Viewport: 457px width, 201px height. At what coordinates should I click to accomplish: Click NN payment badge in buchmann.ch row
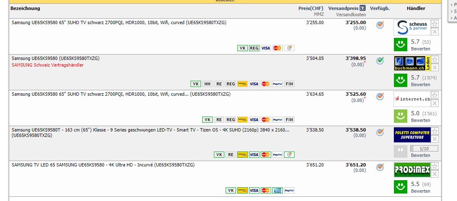tap(207, 84)
